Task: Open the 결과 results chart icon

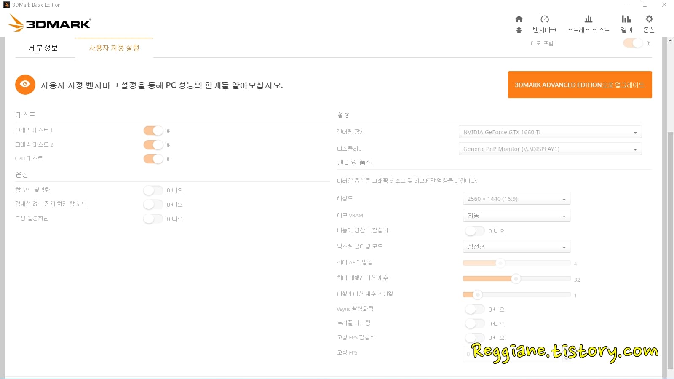Action: [x=626, y=19]
